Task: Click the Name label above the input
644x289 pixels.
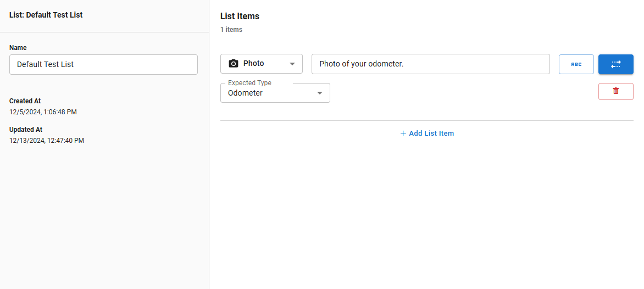Action: [18, 48]
